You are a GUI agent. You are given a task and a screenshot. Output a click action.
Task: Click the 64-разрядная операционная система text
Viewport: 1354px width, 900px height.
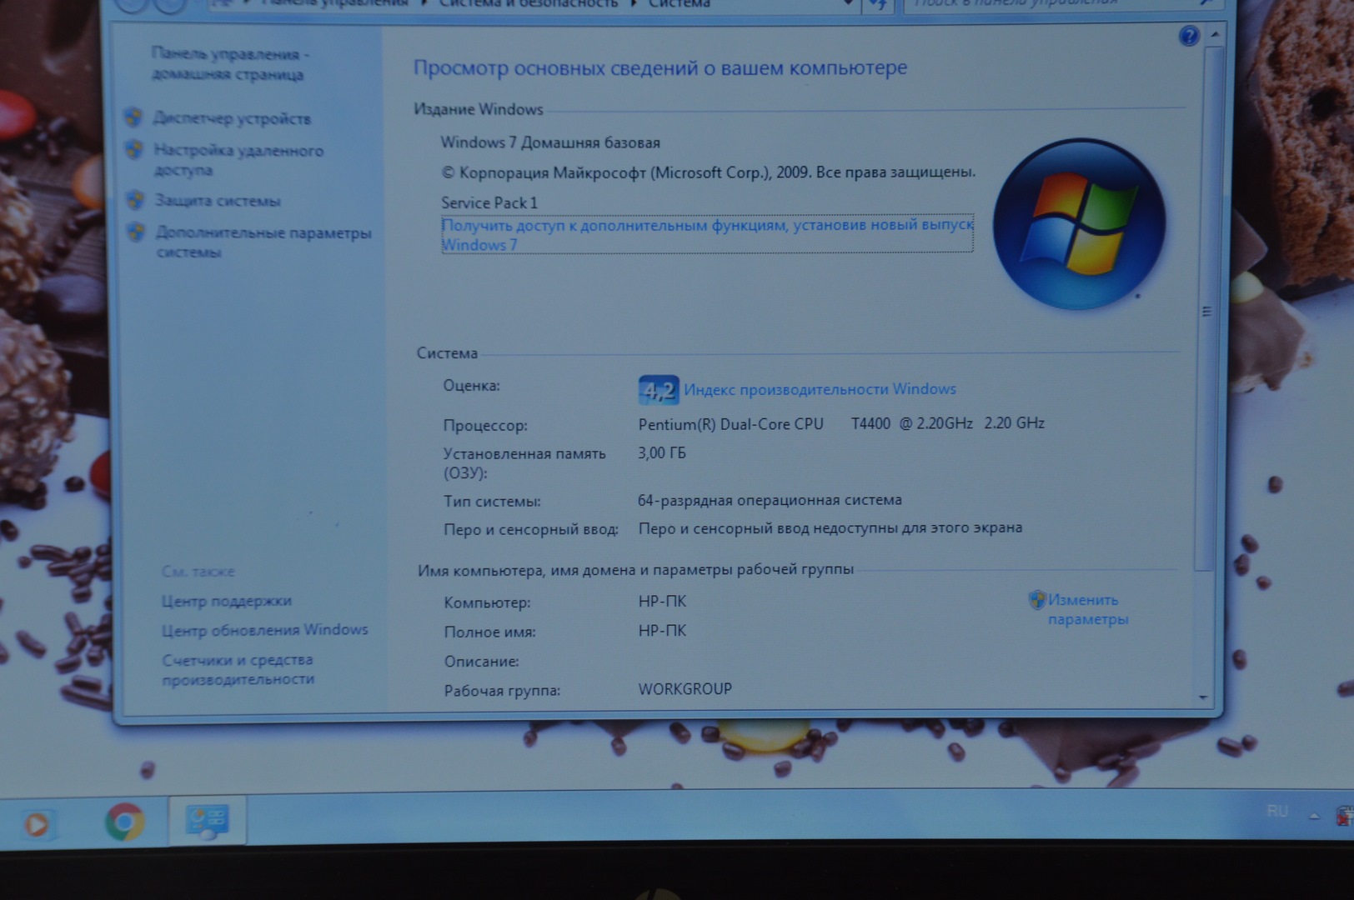coord(770,500)
